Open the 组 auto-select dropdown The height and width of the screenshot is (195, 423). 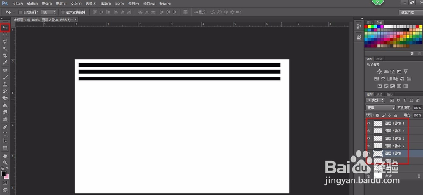coord(49,12)
